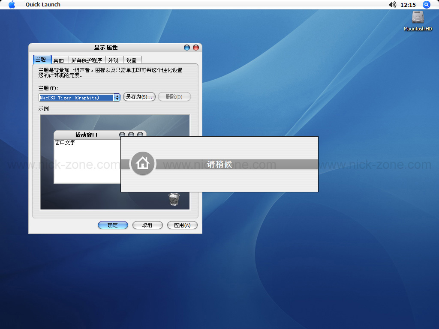Open the 屏幕保护程序 tab
Viewport: 439px width, 329px height.
(x=87, y=60)
